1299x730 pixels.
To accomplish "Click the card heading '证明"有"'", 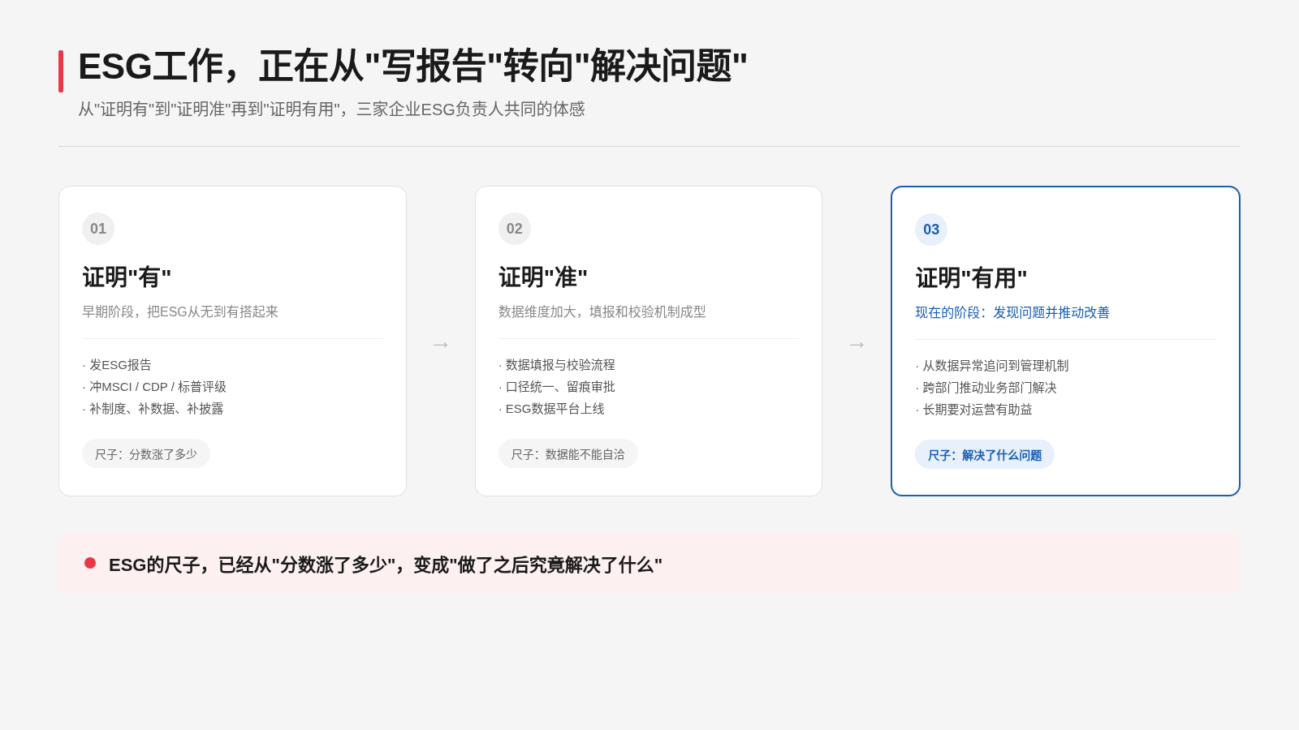I will click(127, 277).
